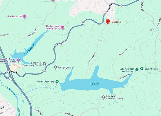
Task: Select the Dreamcatcher lodging marker
Action: (25, 16)
